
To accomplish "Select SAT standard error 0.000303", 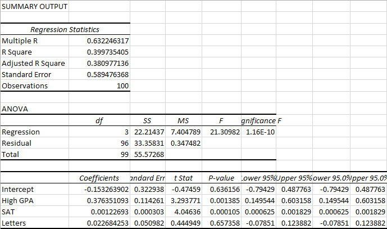I will coord(148,212).
